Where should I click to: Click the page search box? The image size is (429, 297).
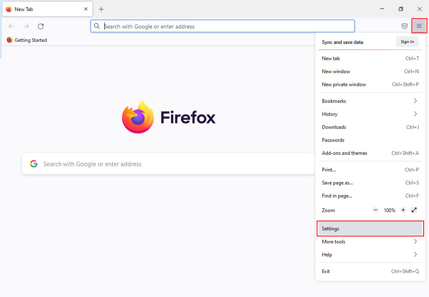168,164
